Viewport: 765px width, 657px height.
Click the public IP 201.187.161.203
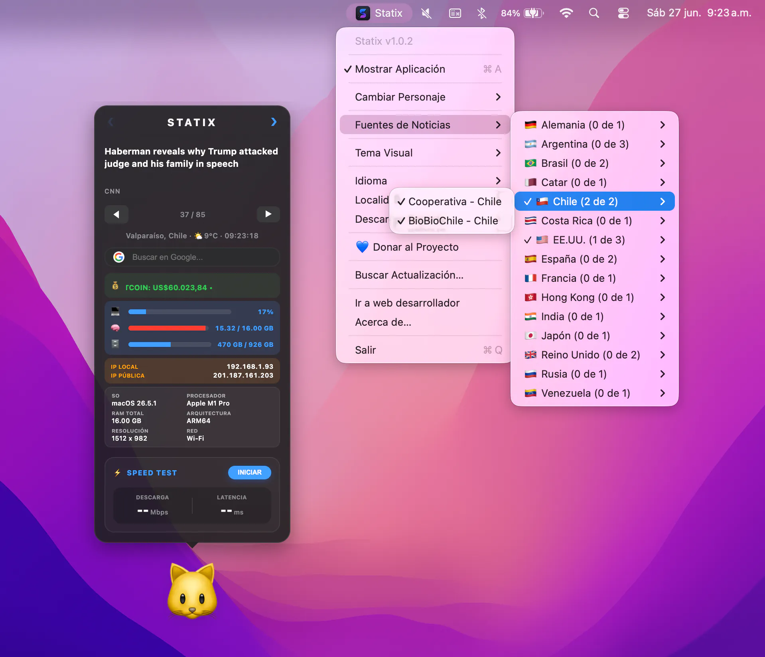[x=243, y=375]
